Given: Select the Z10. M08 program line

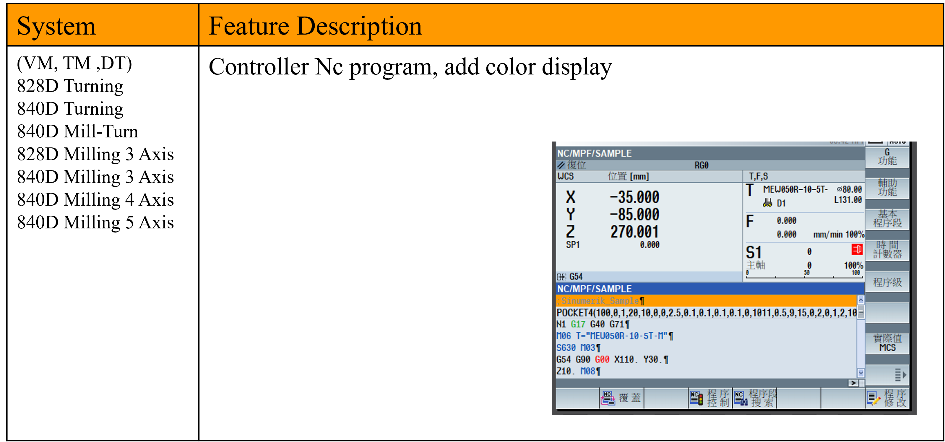Looking at the screenshot, I should 706,371.
